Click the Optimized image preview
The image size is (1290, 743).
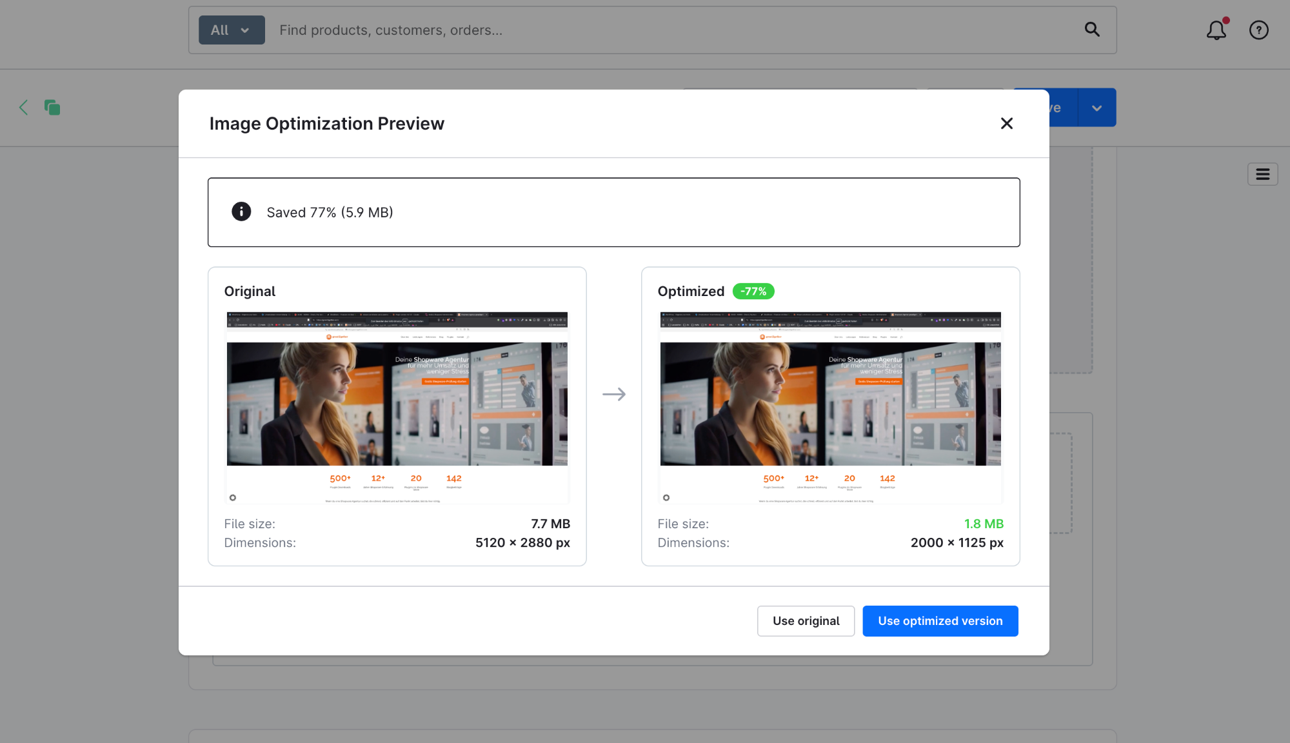[830, 406]
